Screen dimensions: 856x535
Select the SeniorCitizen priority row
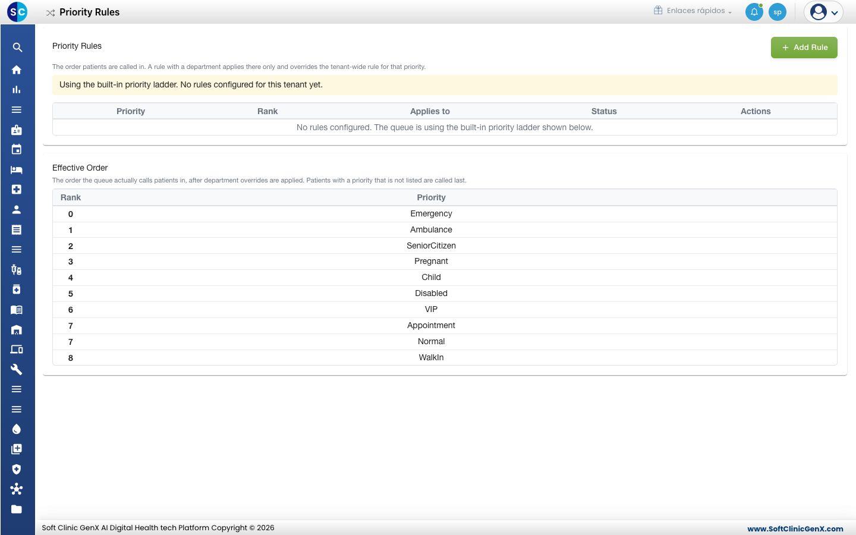click(445, 246)
